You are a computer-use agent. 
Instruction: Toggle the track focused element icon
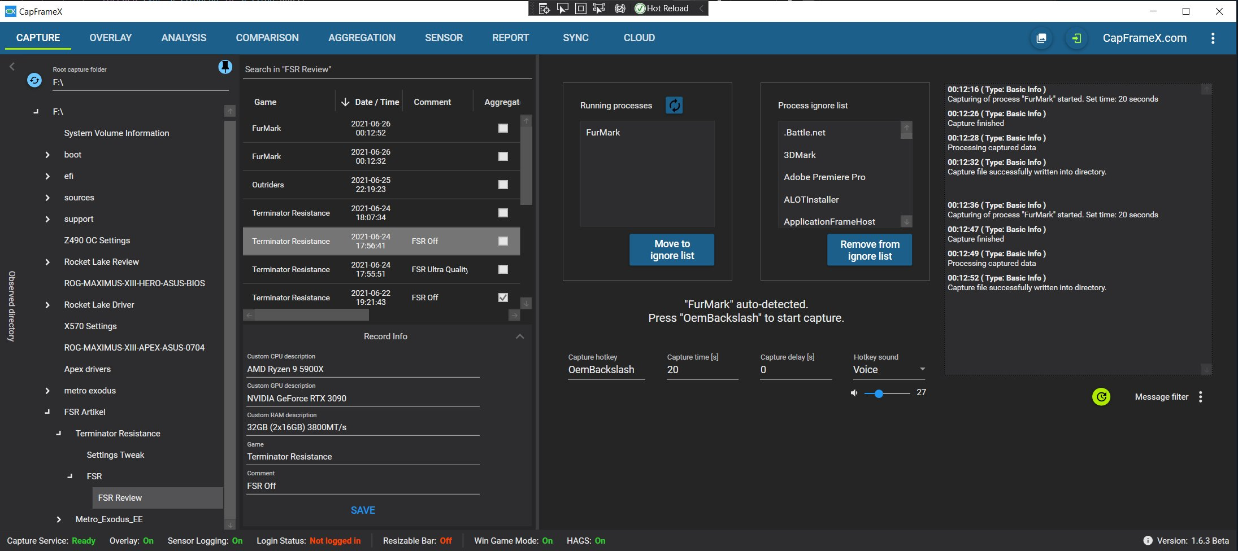pyautogui.click(x=599, y=8)
